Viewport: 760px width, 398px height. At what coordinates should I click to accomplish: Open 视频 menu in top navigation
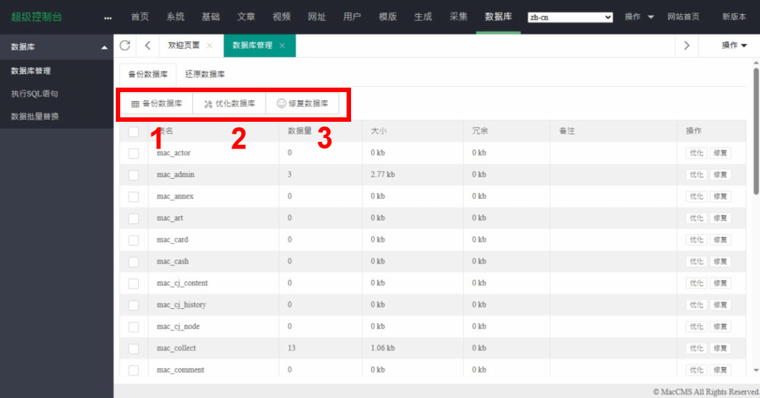(x=281, y=17)
